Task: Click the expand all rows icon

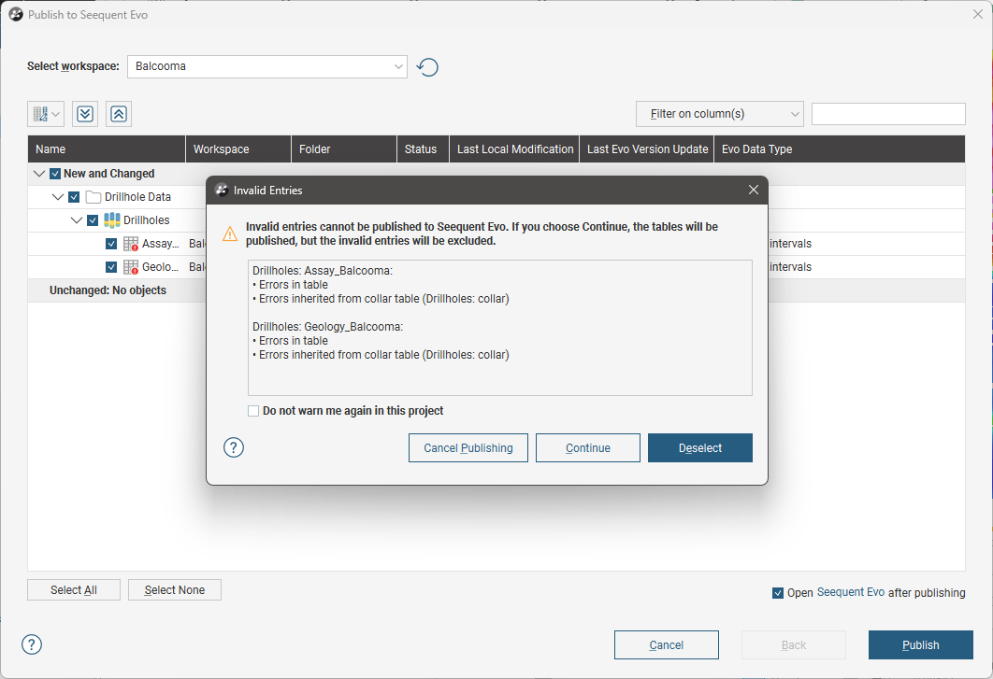Action: 85,114
